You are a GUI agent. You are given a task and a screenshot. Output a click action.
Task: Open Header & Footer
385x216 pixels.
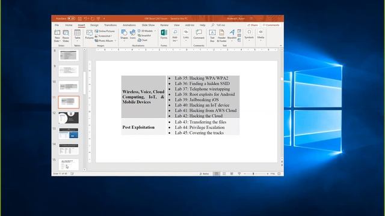click(222, 35)
